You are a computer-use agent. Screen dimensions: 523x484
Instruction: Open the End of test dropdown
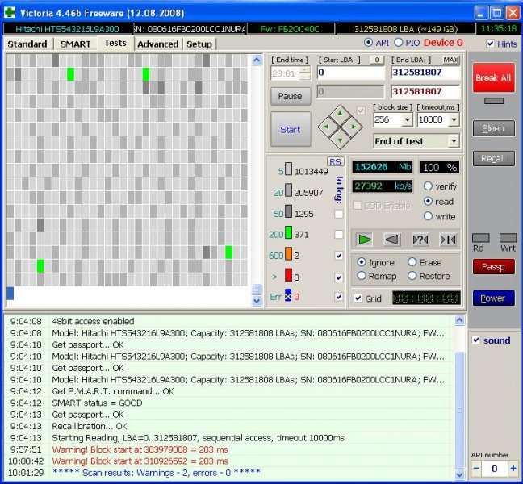[x=454, y=141]
